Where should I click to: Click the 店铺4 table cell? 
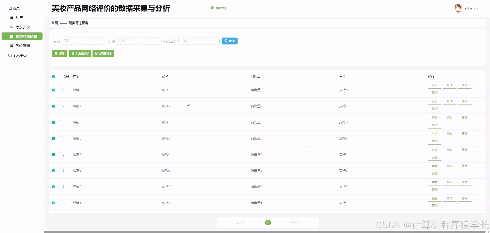pos(77,155)
